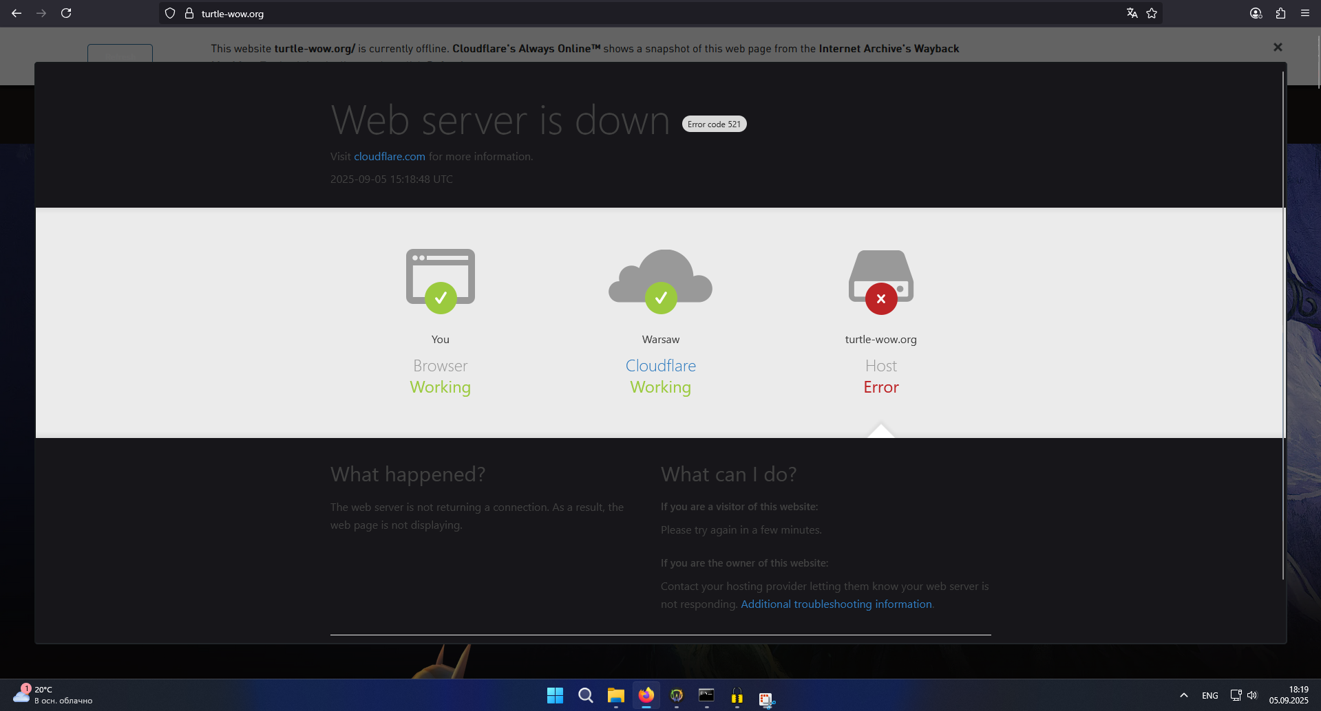Click the turtle-wow.org host label
This screenshot has width=1321, height=711.
(x=881, y=340)
